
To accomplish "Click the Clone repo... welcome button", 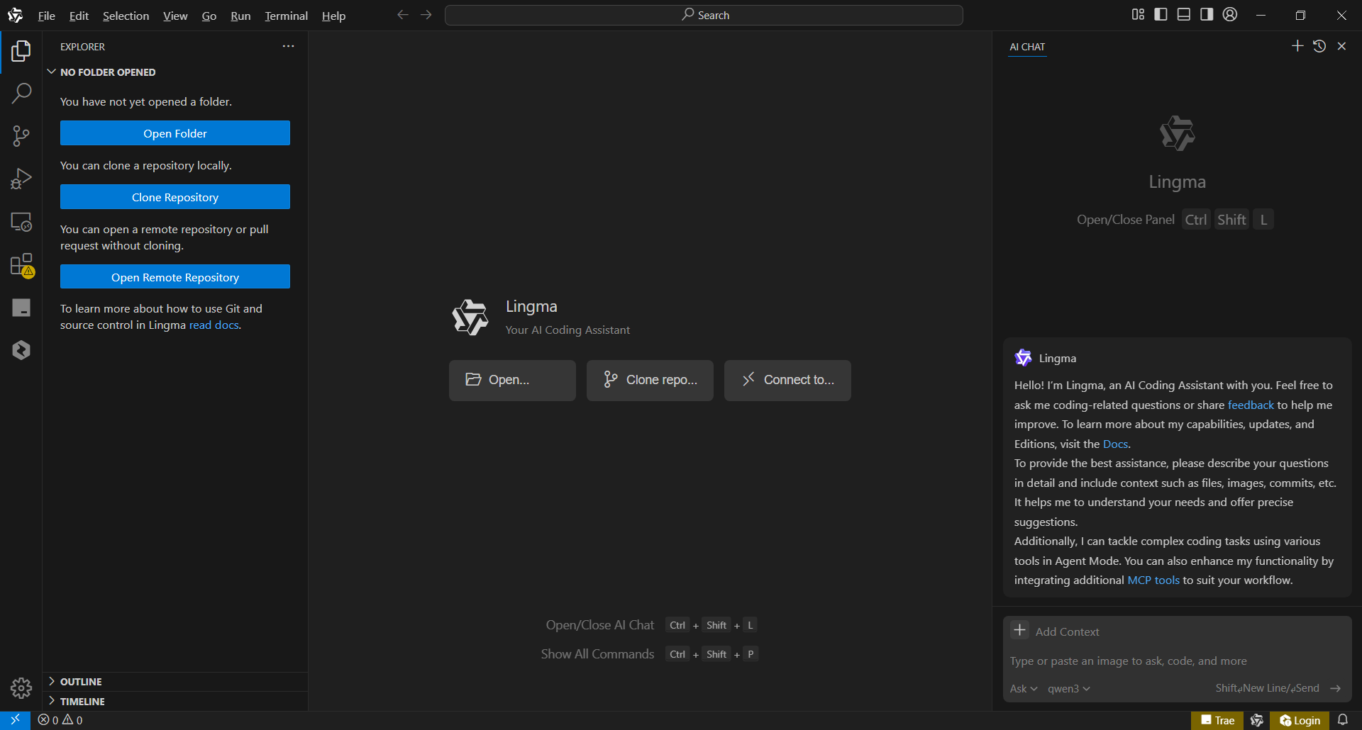I will (x=650, y=381).
